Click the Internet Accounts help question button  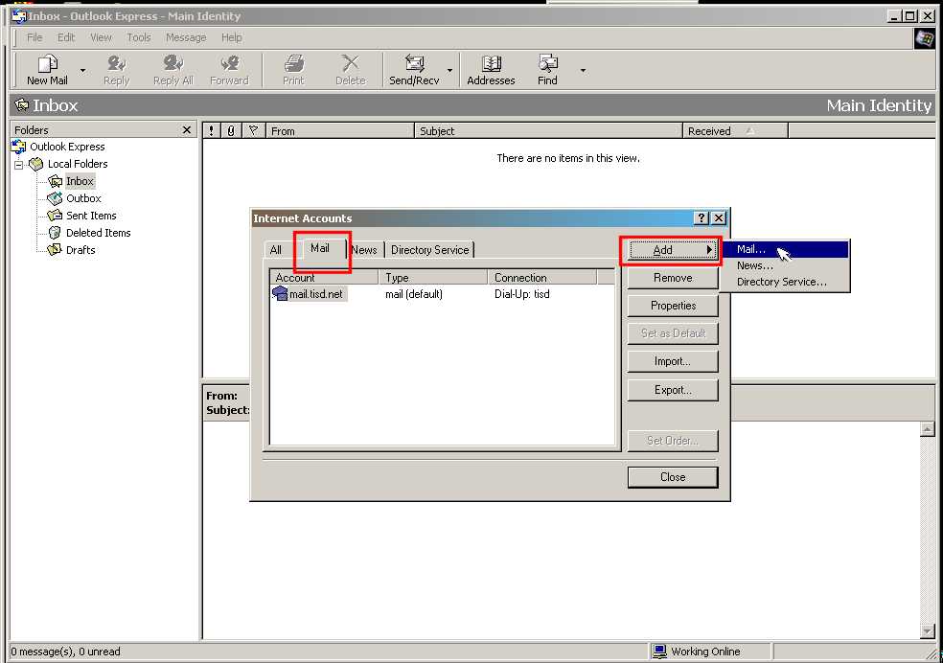[x=701, y=218]
